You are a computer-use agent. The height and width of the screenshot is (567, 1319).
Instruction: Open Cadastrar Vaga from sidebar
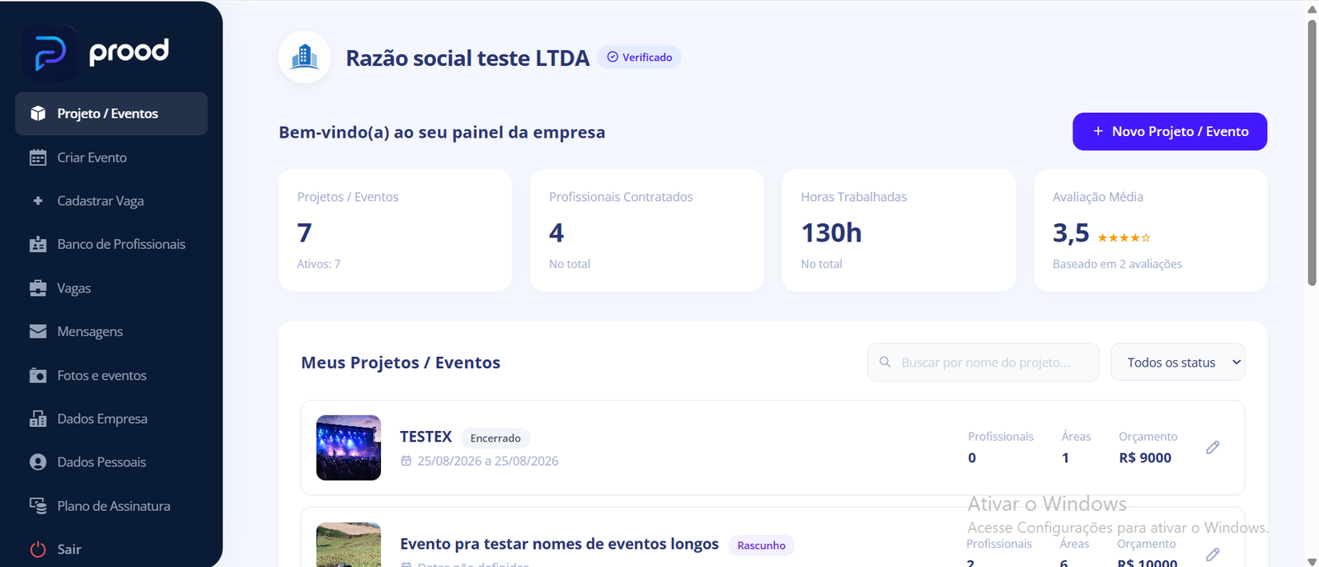click(111, 200)
